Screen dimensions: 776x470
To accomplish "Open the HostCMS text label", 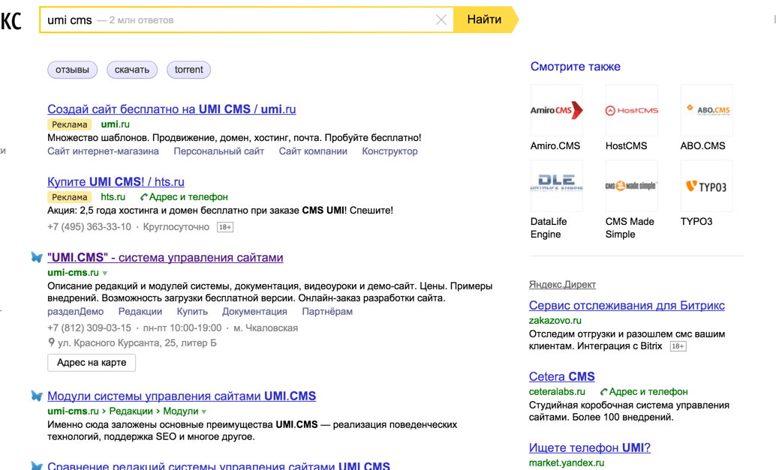I will click(626, 145).
